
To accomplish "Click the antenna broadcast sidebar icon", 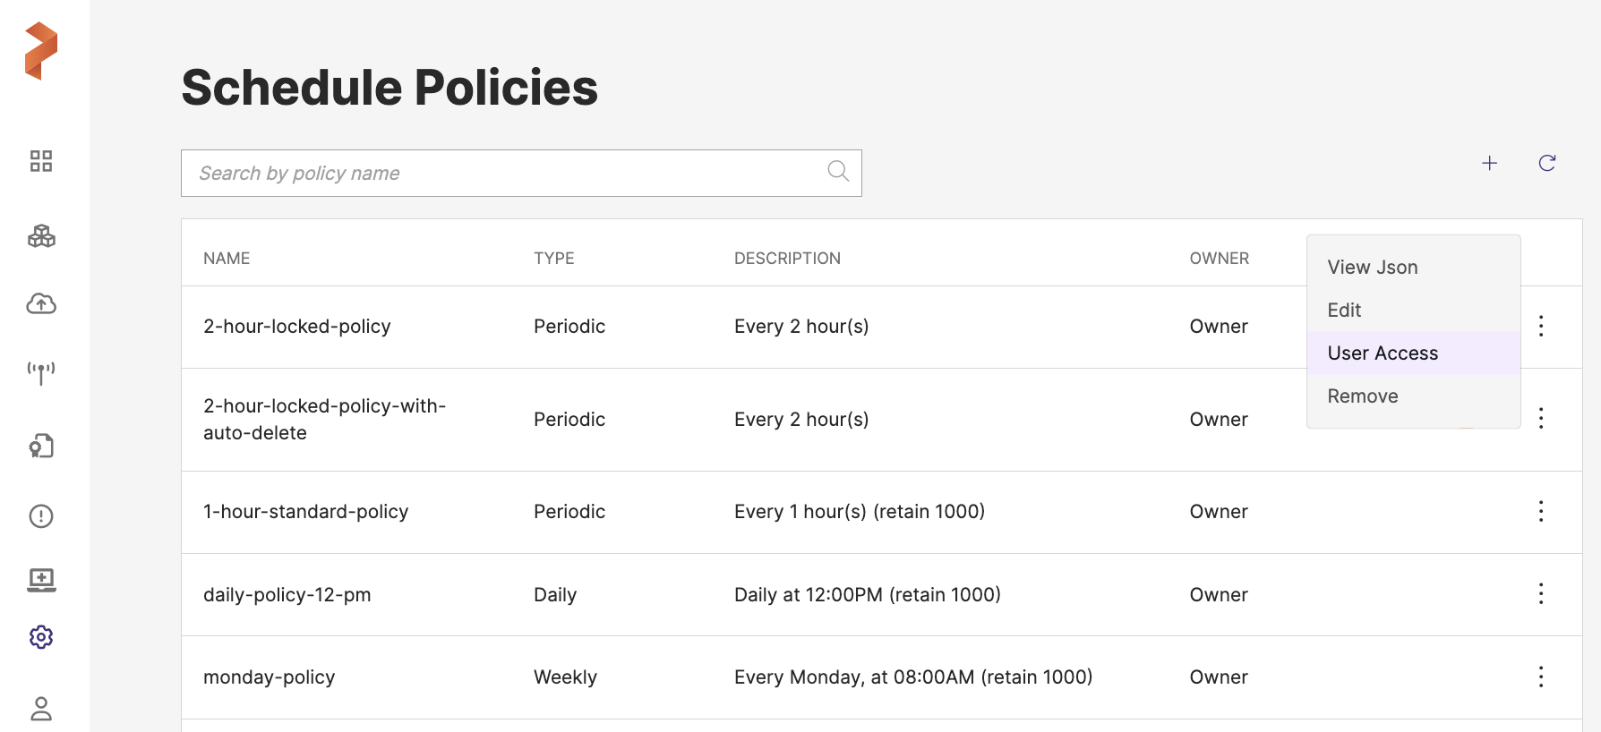I will pos(41,372).
